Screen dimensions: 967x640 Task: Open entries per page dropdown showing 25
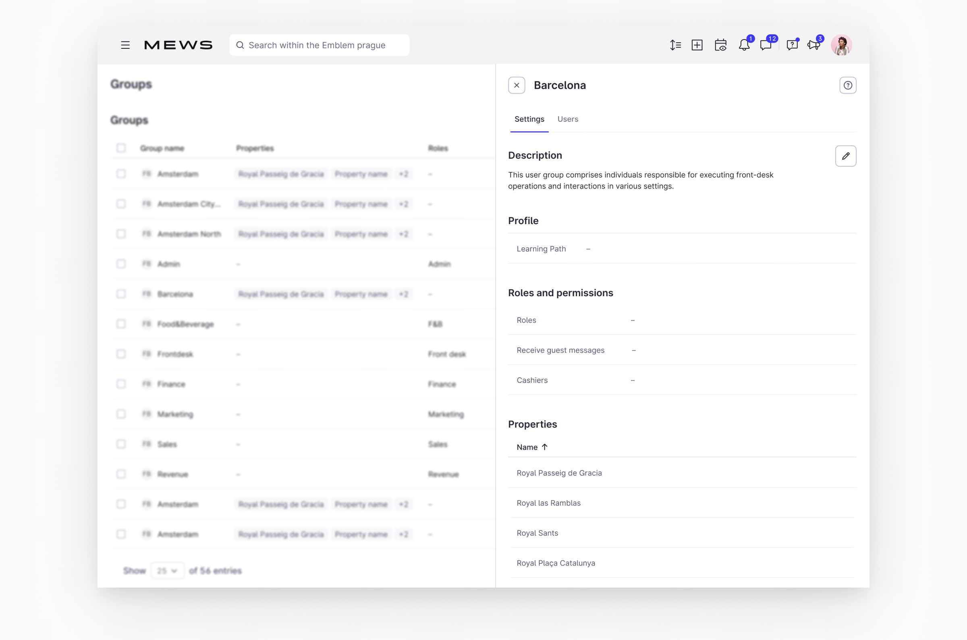[167, 571]
